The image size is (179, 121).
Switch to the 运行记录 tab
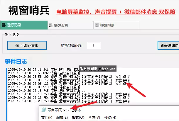point(24,25)
